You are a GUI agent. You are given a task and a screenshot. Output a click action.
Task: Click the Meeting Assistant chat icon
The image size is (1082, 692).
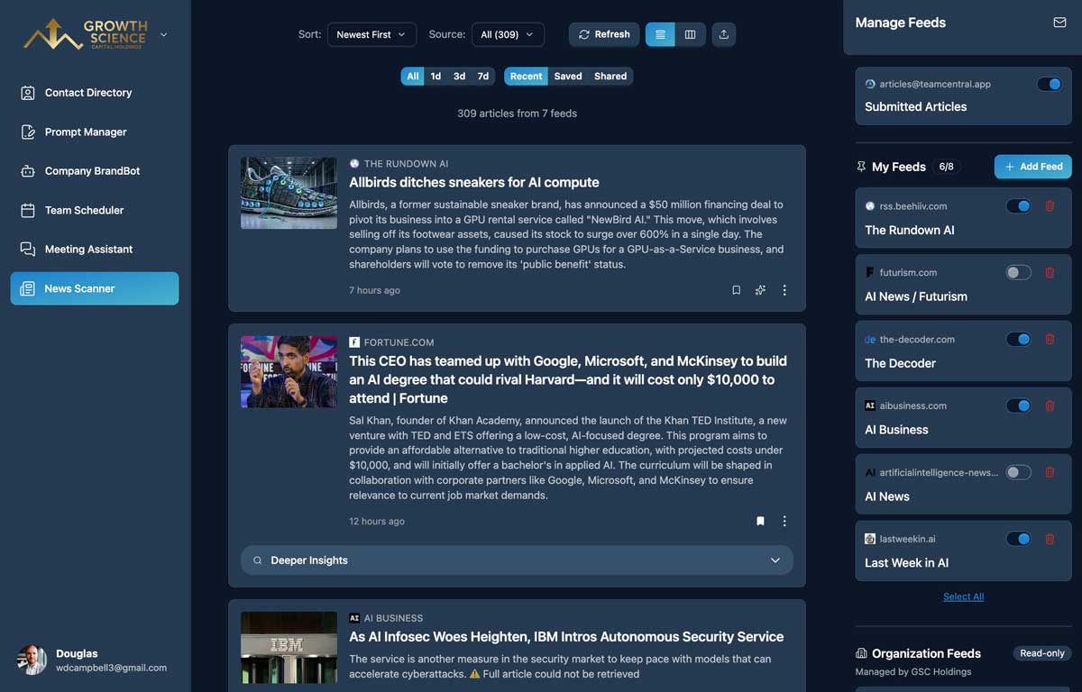tap(28, 250)
